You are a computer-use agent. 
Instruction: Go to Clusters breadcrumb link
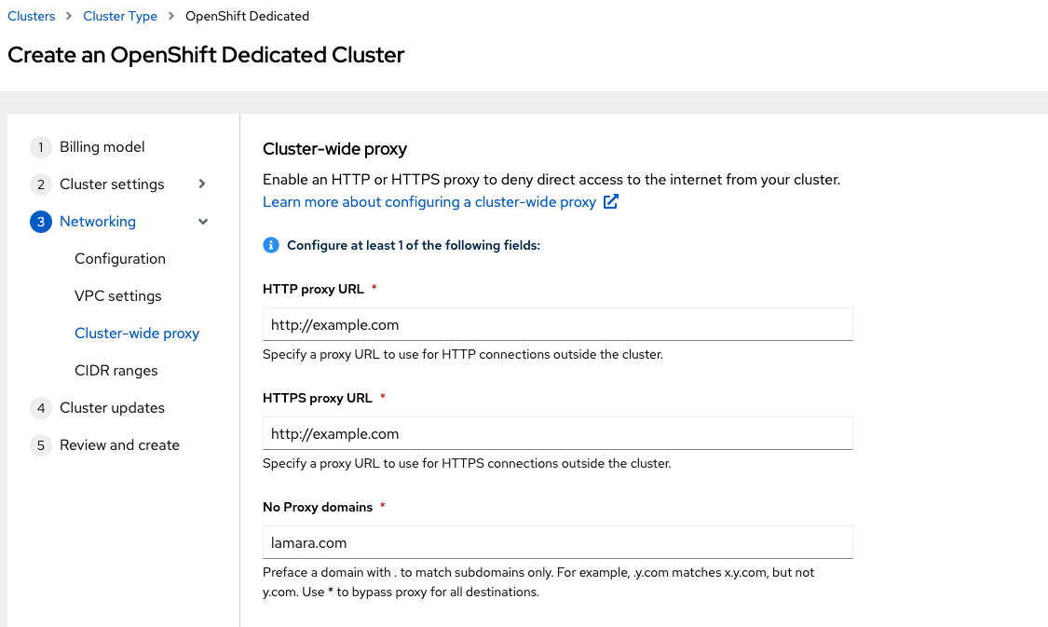coord(32,16)
